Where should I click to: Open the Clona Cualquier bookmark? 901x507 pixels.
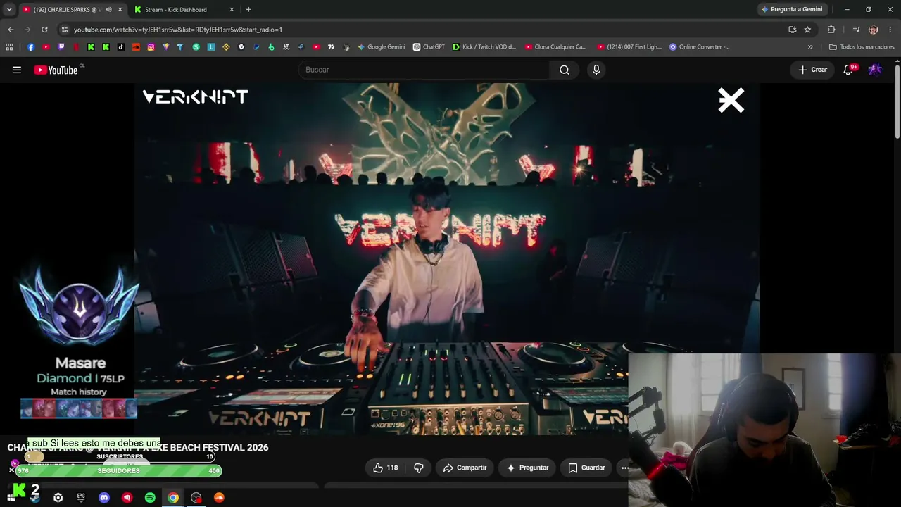point(555,47)
